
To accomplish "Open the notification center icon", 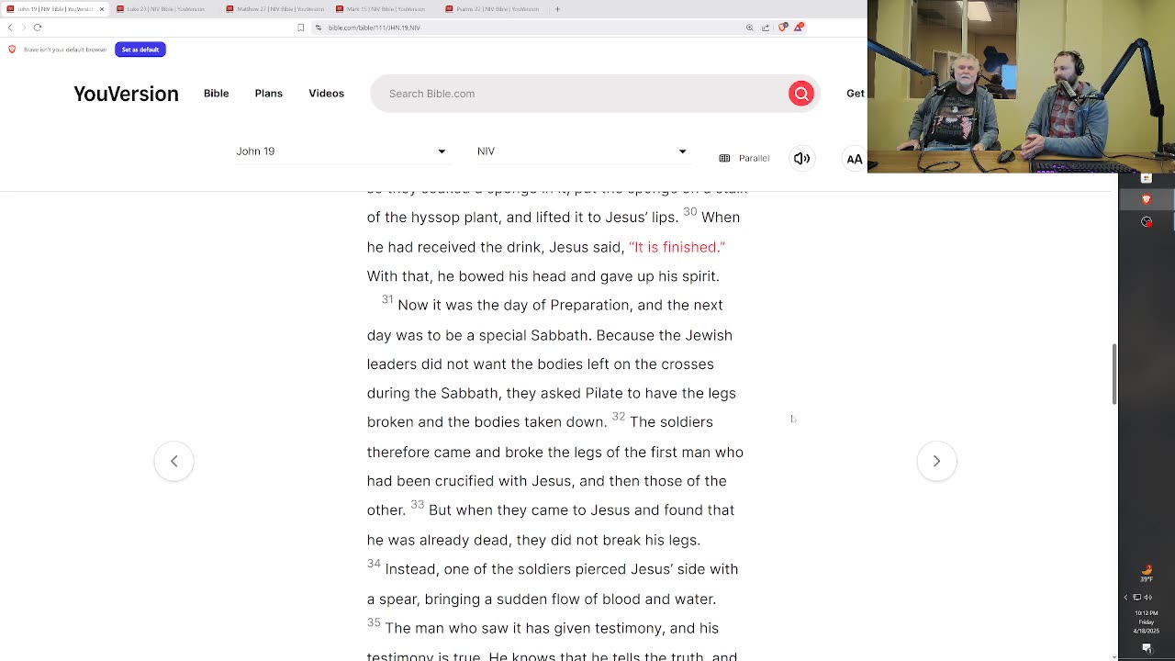I will point(1147,648).
